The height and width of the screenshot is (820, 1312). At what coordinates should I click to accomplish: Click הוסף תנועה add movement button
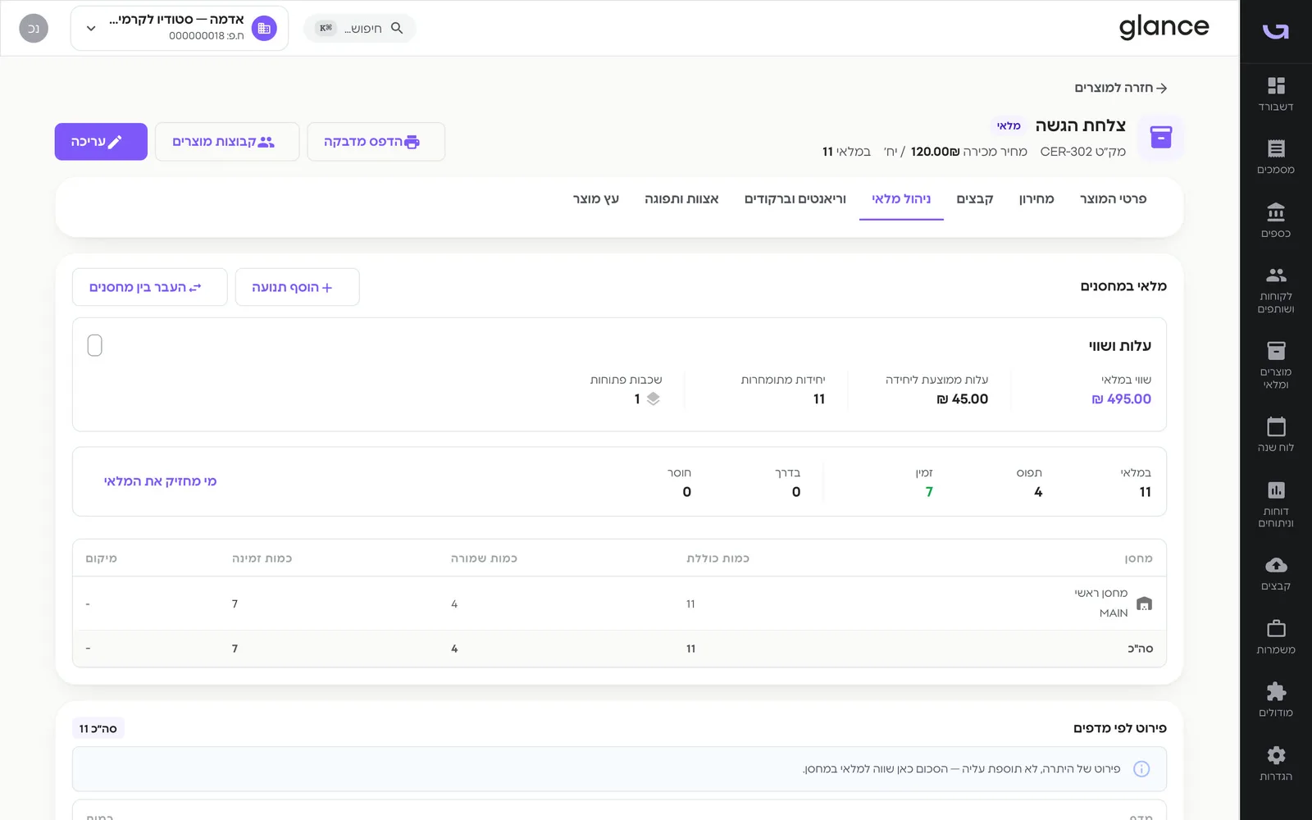pos(297,287)
